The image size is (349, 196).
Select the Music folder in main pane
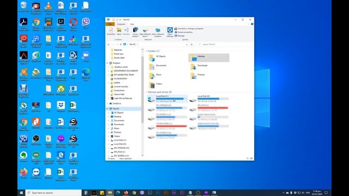(x=167, y=76)
